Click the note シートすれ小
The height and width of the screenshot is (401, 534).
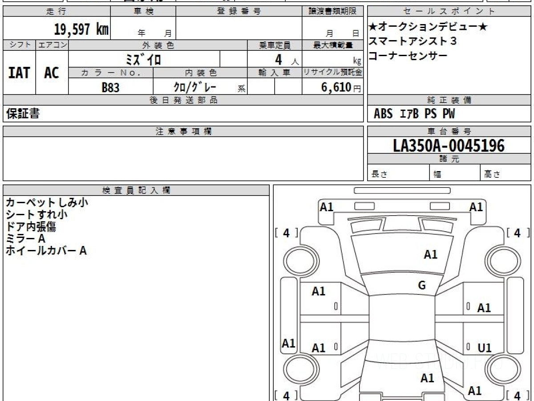(36, 214)
